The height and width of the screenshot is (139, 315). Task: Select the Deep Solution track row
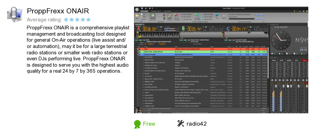pos(202,101)
